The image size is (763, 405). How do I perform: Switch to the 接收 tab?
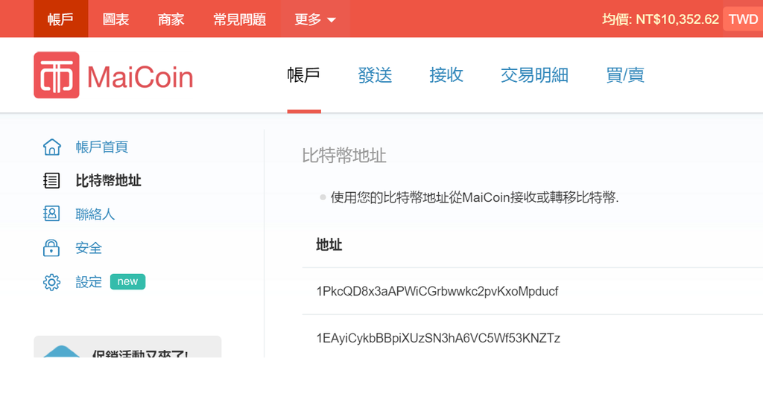pos(446,75)
